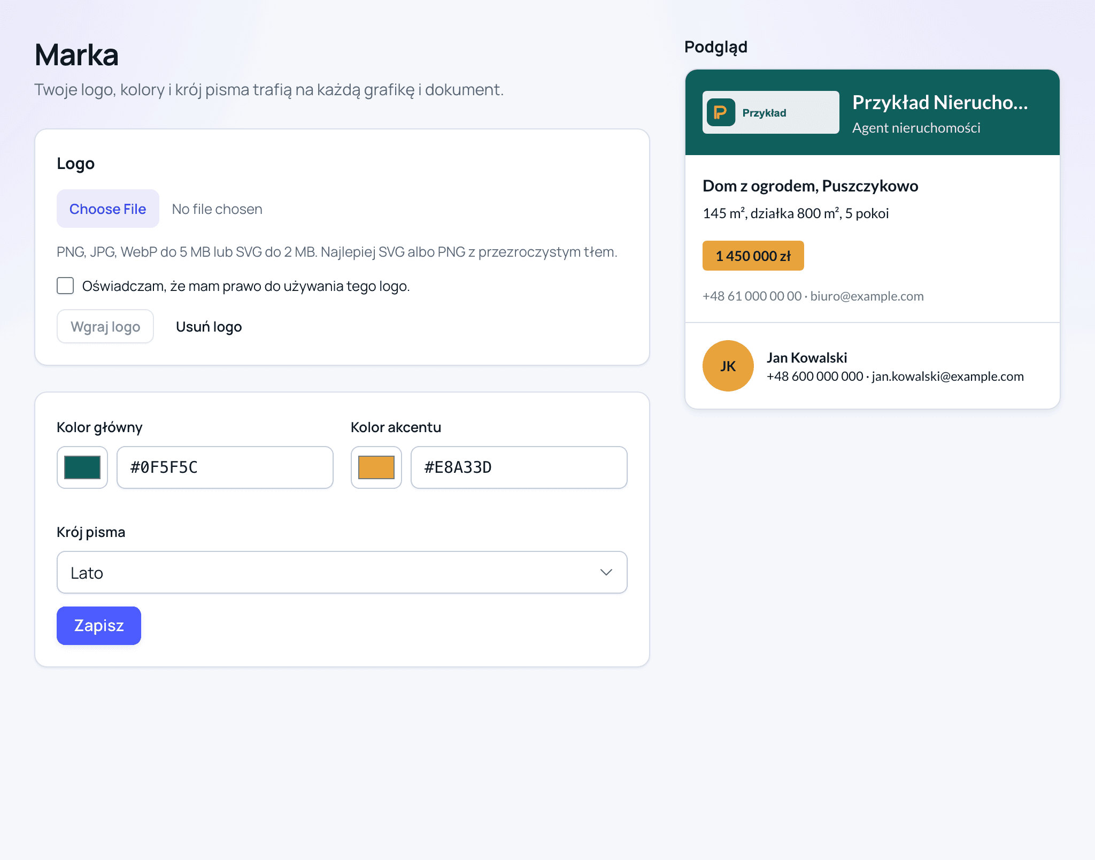
Task: Click the Usuń logo button
Action: (x=209, y=326)
